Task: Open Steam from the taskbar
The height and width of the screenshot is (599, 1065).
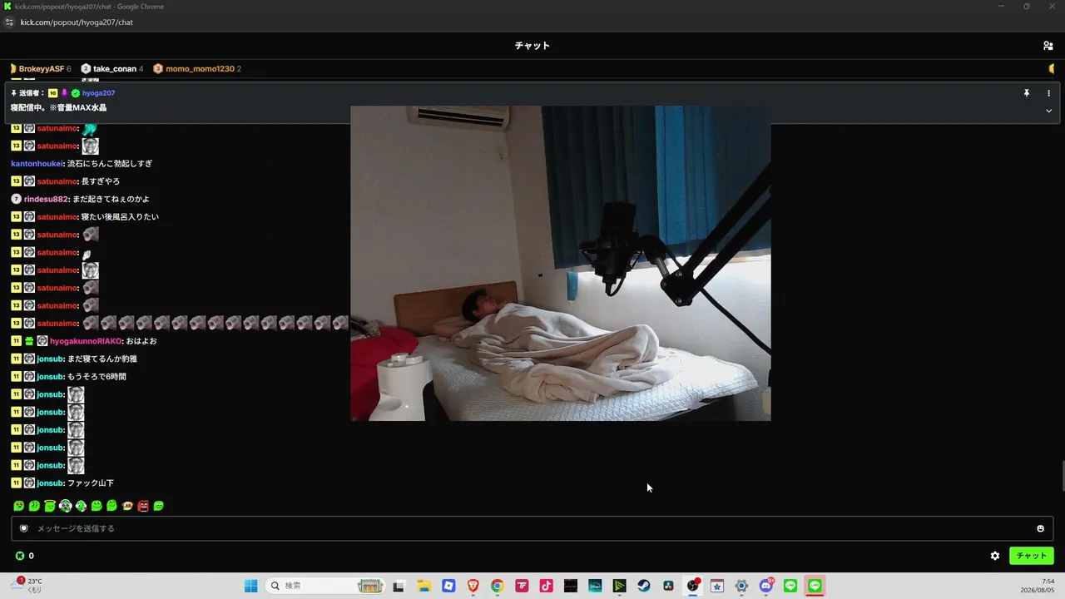Action: click(644, 586)
